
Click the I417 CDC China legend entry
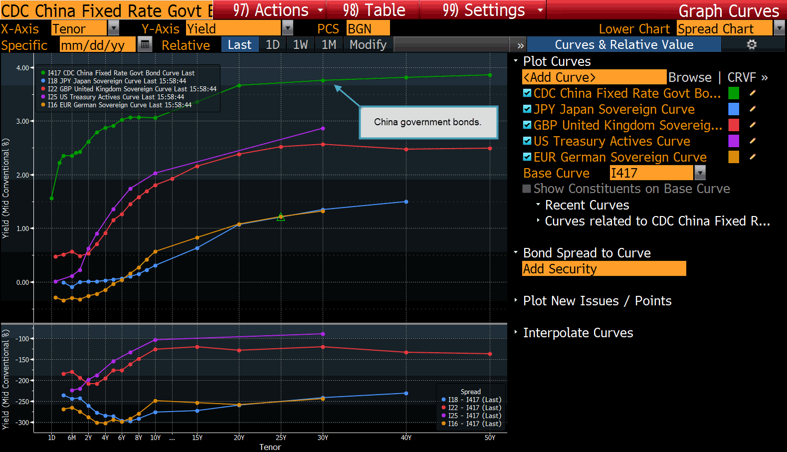(x=118, y=73)
